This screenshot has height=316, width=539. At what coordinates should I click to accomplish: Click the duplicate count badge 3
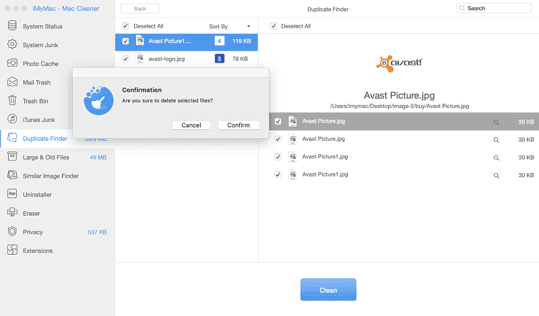point(220,59)
